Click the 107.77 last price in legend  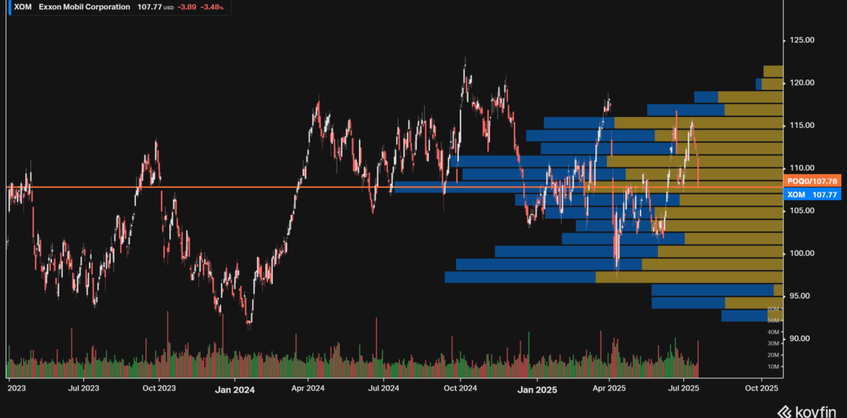click(150, 7)
